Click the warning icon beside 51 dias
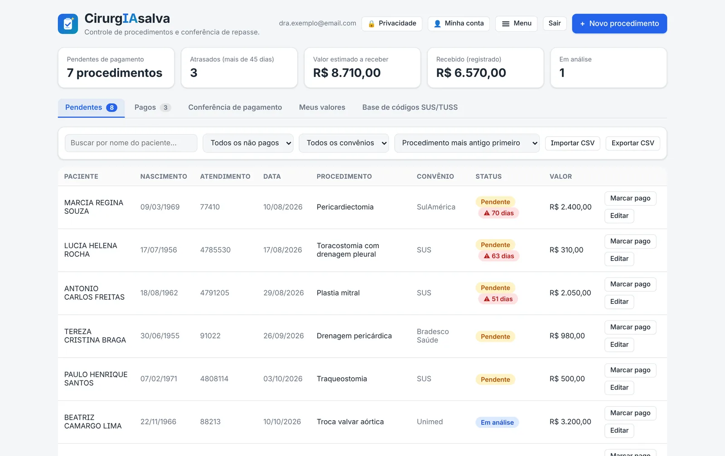Viewport: 725px width, 456px height. pyautogui.click(x=487, y=299)
